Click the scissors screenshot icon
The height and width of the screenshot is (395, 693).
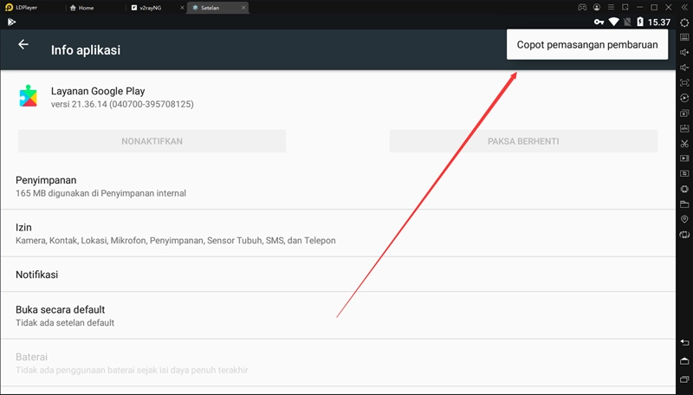tap(684, 144)
